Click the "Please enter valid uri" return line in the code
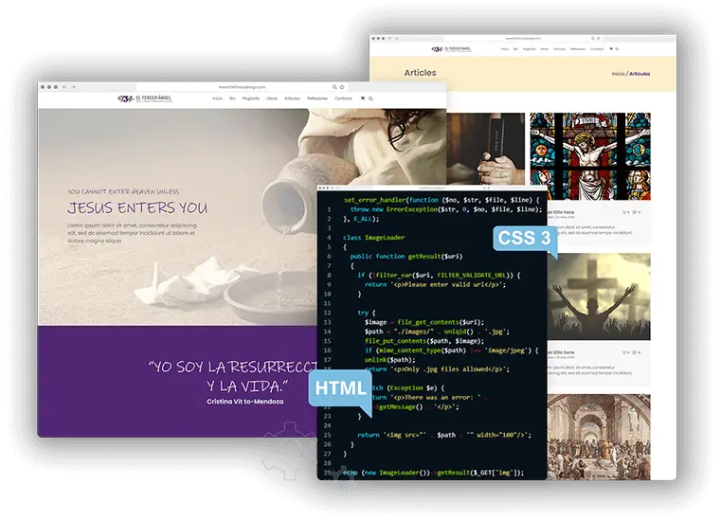This screenshot has height=520, width=721. [435, 284]
